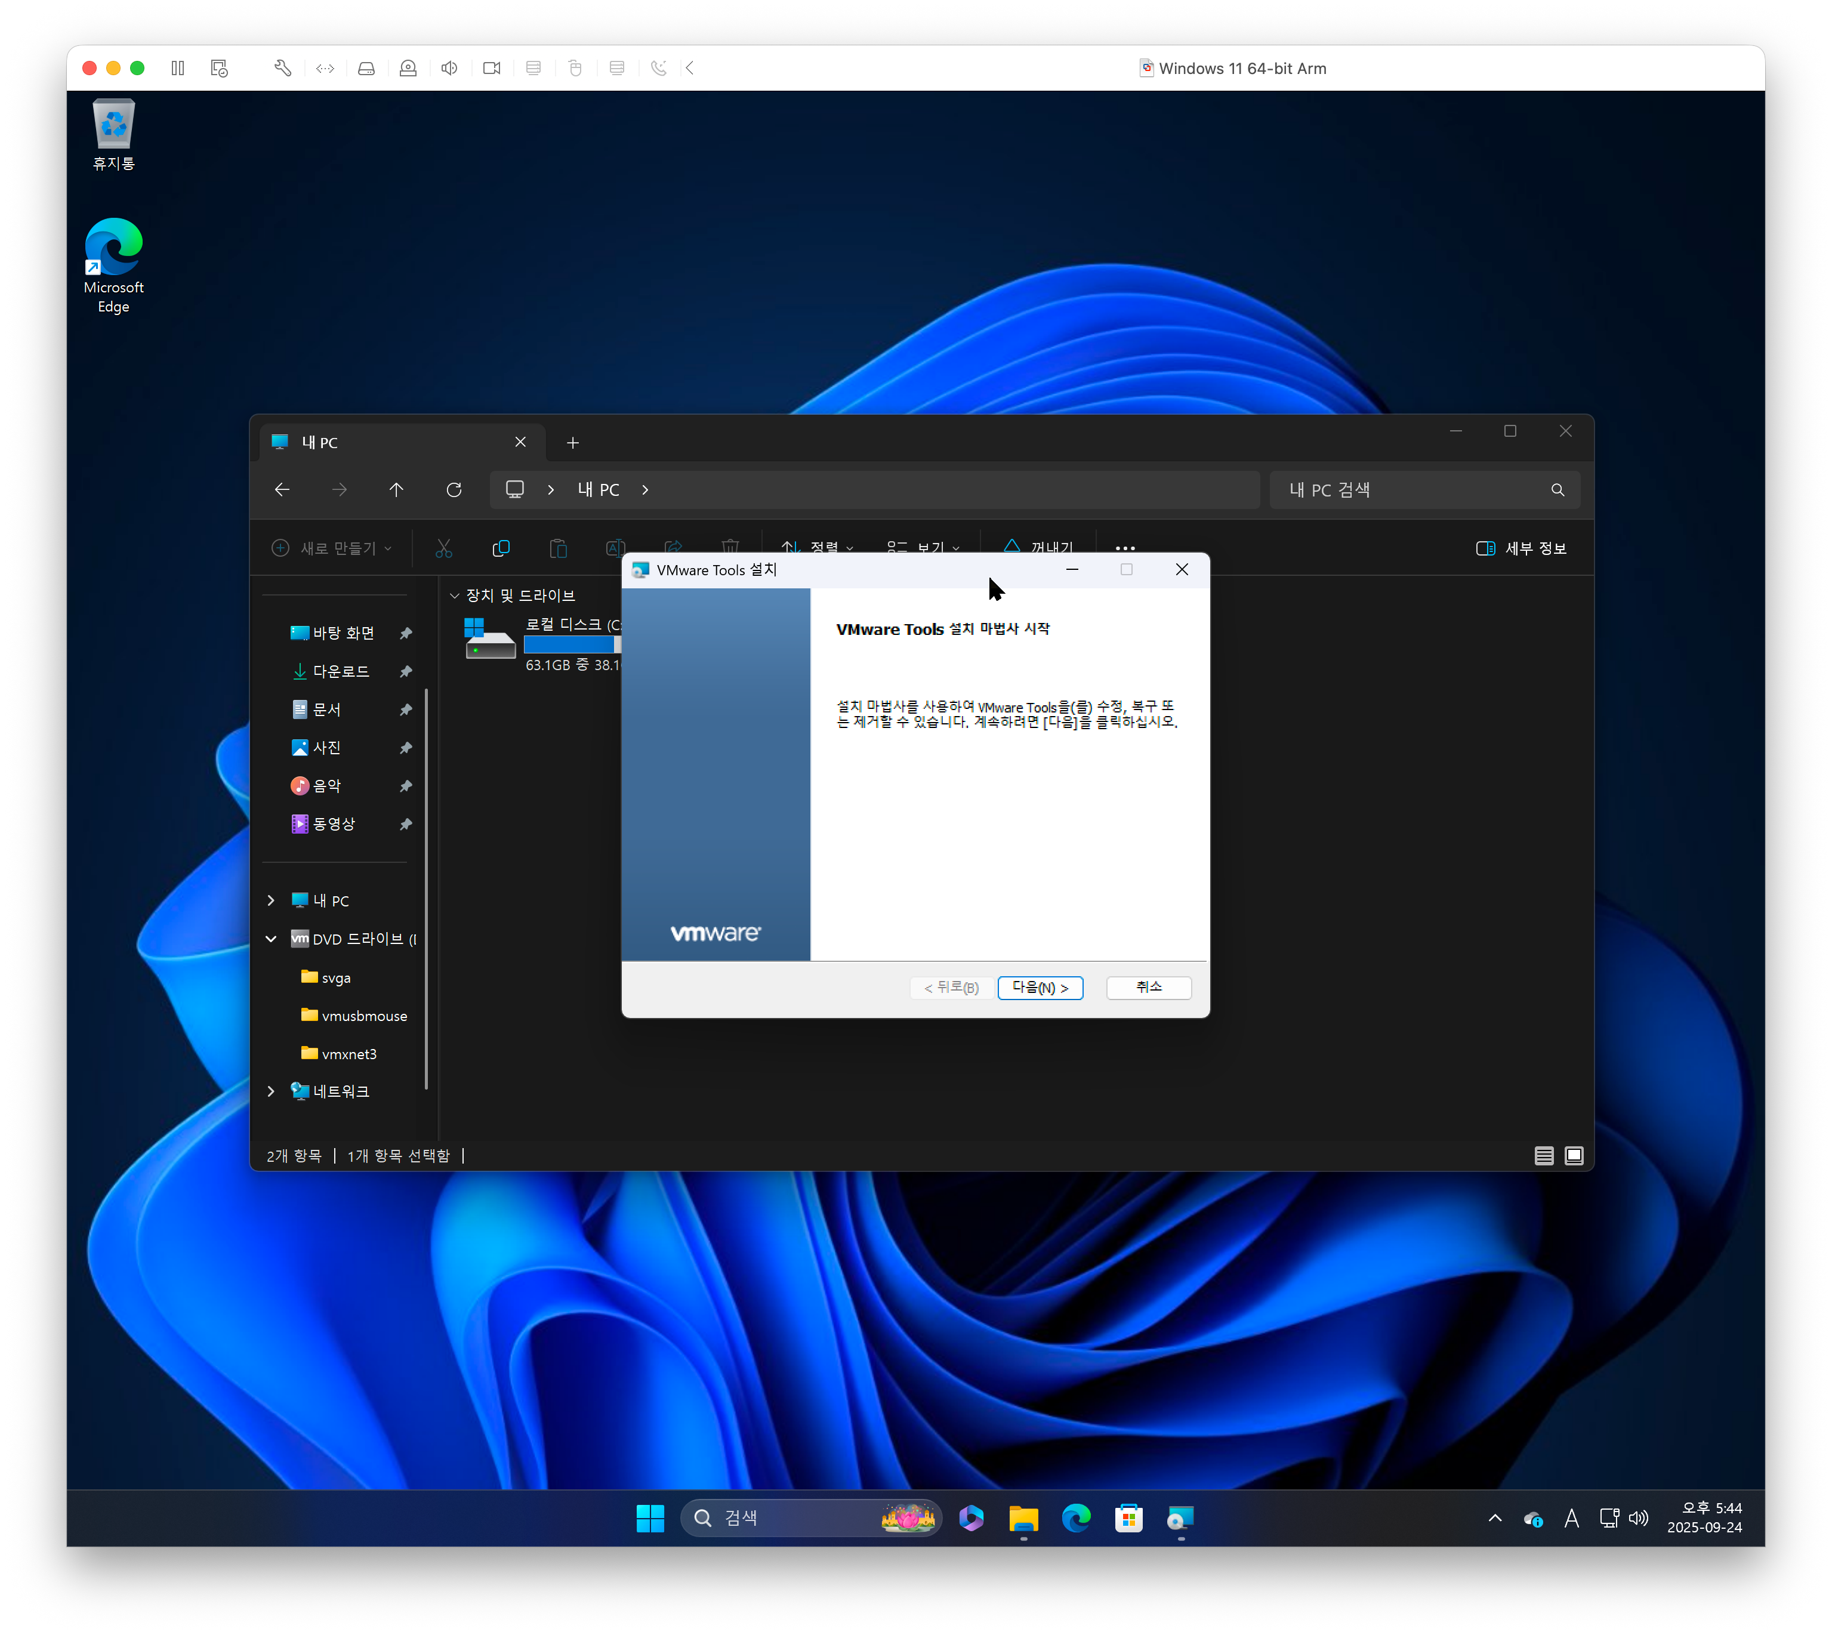Click 내 PC in the address breadcrumb
The image size is (1832, 1635).
(599, 489)
